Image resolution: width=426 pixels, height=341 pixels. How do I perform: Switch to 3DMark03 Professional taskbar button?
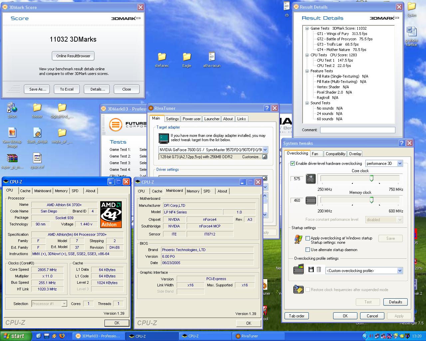tap(100, 336)
